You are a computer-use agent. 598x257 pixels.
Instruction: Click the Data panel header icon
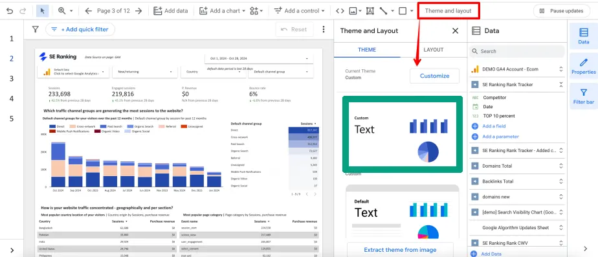point(476,31)
